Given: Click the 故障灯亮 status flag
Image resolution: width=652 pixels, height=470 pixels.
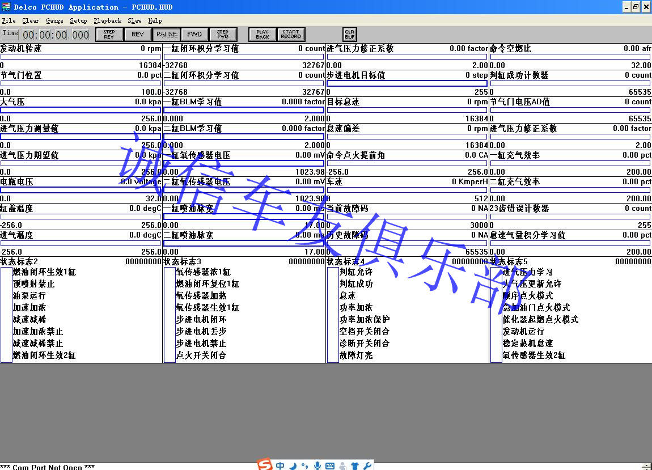Looking at the screenshot, I should click(x=357, y=355).
